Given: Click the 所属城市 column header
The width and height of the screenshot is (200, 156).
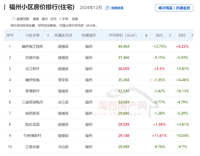Looking at the screenshot, I should tap(89, 35).
